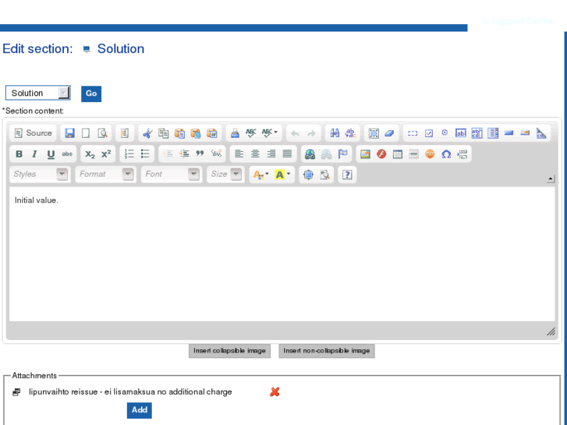This screenshot has height=425, width=567.
Task: Click the Copy icon
Action: [x=164, y=133]
